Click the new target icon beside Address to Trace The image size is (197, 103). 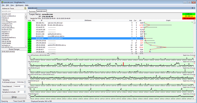coord(25,8)
